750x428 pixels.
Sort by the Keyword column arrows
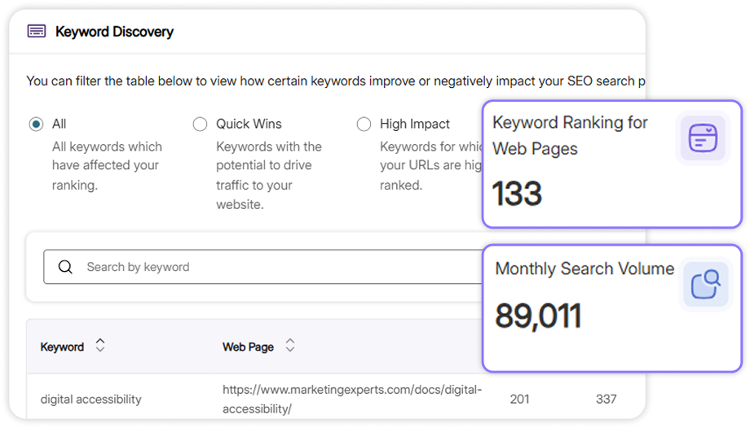click(100, 346)
